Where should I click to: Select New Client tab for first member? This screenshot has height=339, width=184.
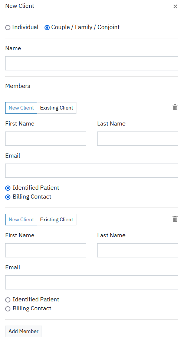tap(21, 108)
